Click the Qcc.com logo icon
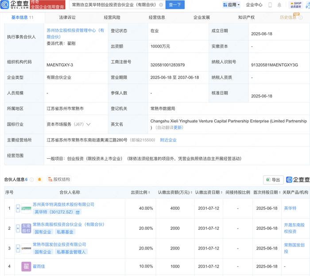Image resolution: width=310 pixels, height=276 pixels. point(4,4)
